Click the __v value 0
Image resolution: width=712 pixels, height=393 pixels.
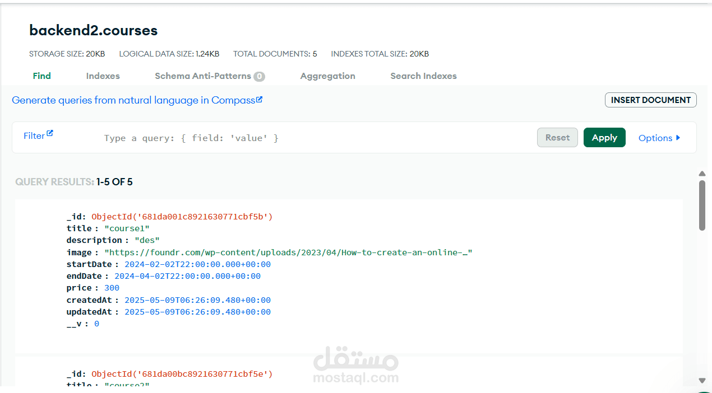click(x=96, y=324)
